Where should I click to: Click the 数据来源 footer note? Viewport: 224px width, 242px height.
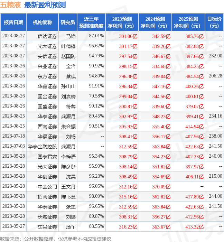56,239
